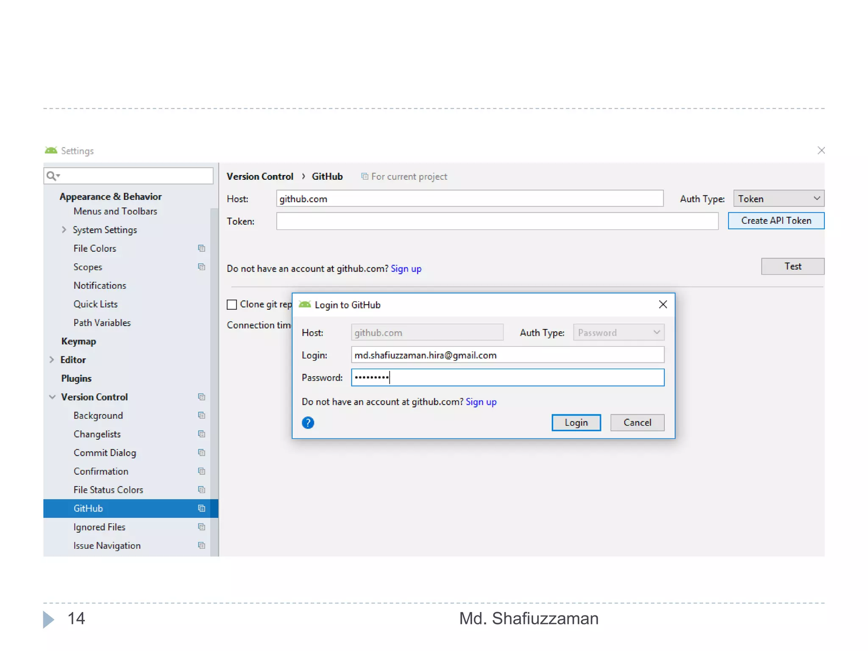Close the Login to GitHub dialog
The width and height of the screenshot is (868, 651).
[663, 305]
